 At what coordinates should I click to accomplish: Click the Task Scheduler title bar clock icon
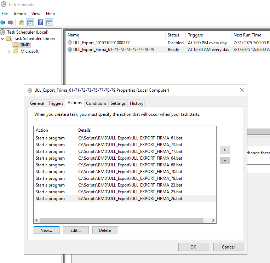pos(4,4)
